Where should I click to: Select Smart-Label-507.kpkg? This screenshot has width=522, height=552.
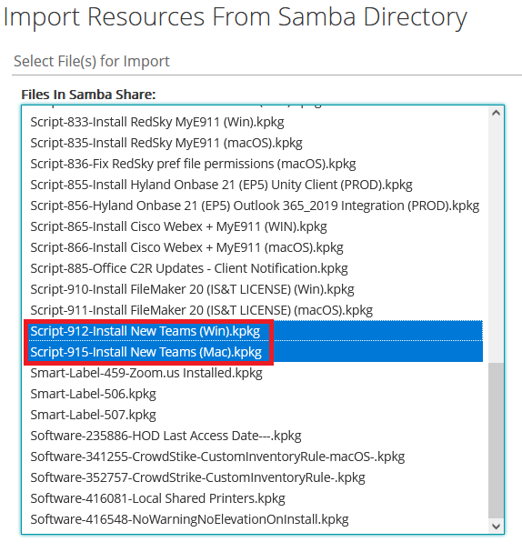(256, 415)
